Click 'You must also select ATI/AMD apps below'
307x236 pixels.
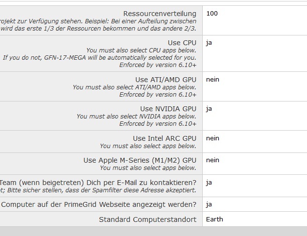pos(134,87)
